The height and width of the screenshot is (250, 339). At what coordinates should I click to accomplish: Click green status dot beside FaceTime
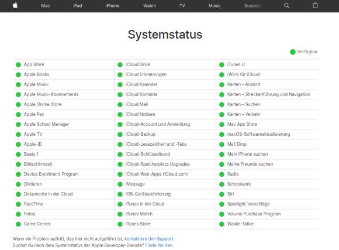(x=18, y=204)
